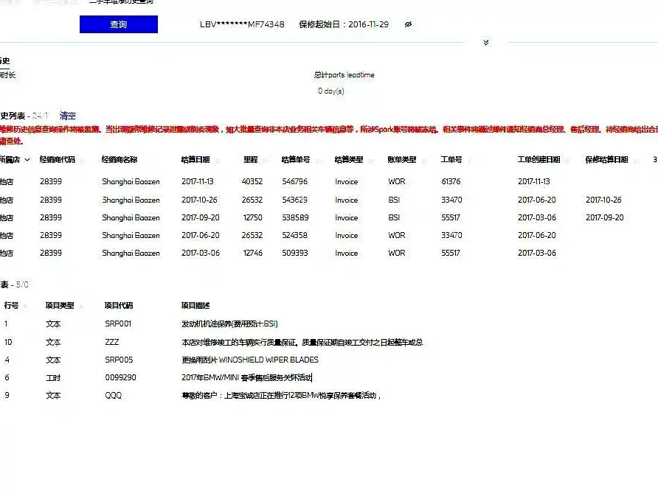658x493 pixels.
Task: Click sort icon next to 工单号 header
Action: [x=469, y=161]
